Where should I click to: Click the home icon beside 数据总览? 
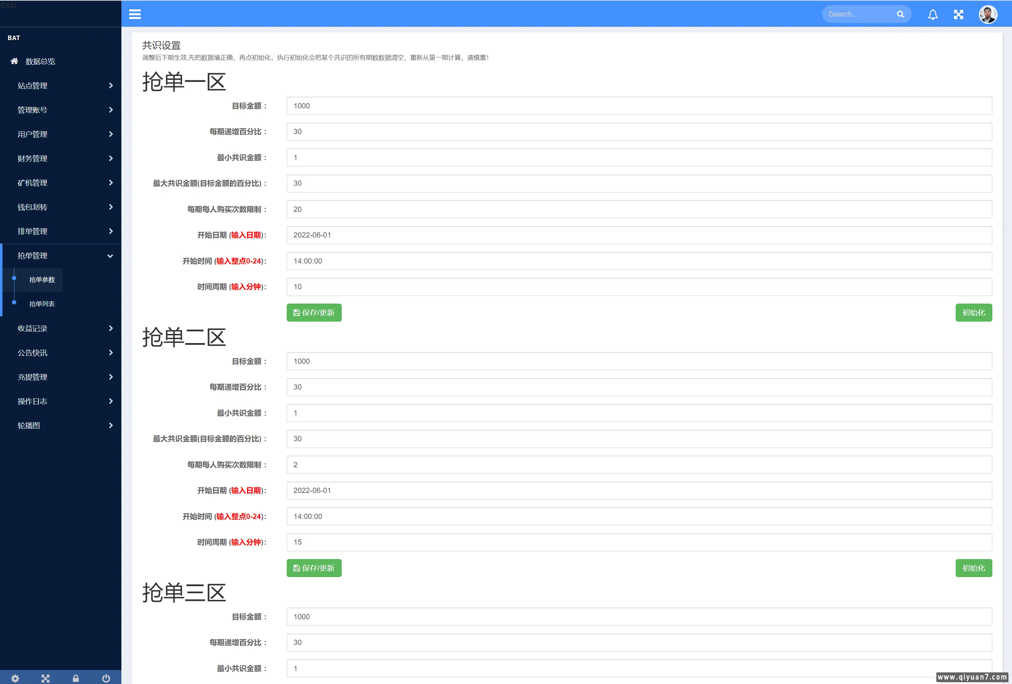[x=14, y=61]
